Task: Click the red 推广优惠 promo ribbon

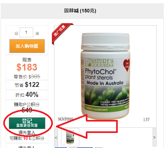Action: pyautogui.click(x=61, y=32)
